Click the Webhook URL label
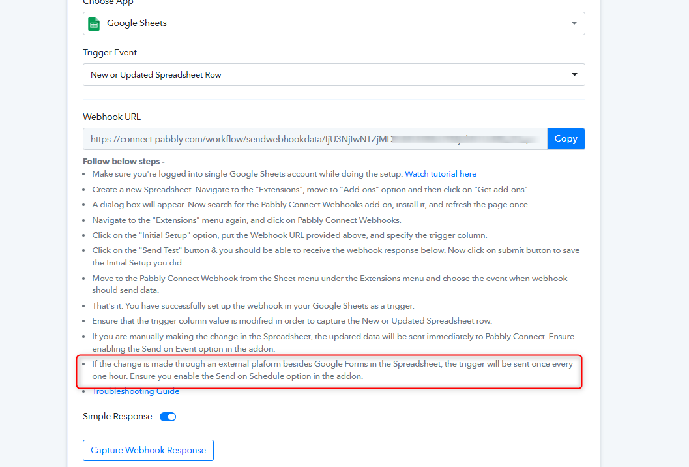This screenshot has width=689, height=467. pos(111,117)
